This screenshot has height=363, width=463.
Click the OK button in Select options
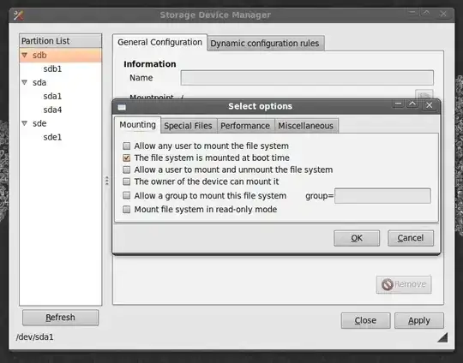point(357,238)
